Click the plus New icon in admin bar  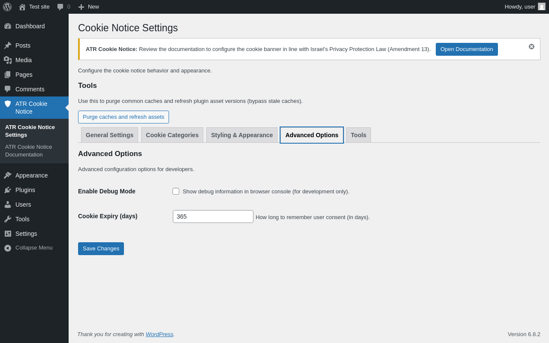pyautogui.click(x=81, y=7)
